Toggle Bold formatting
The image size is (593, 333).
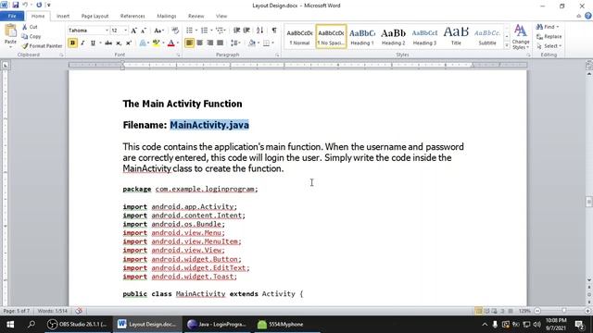(72, 43)
